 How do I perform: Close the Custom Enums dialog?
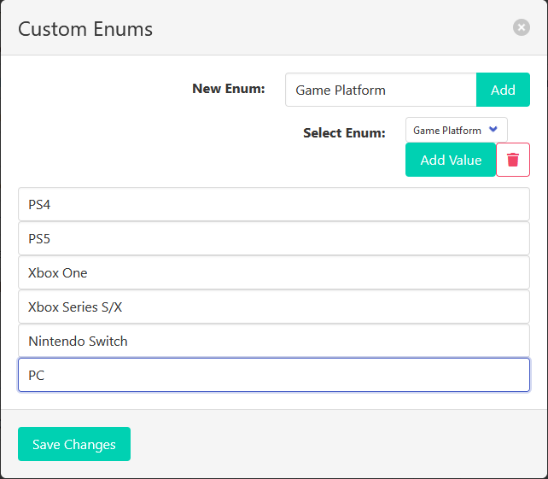click(521, 27)
